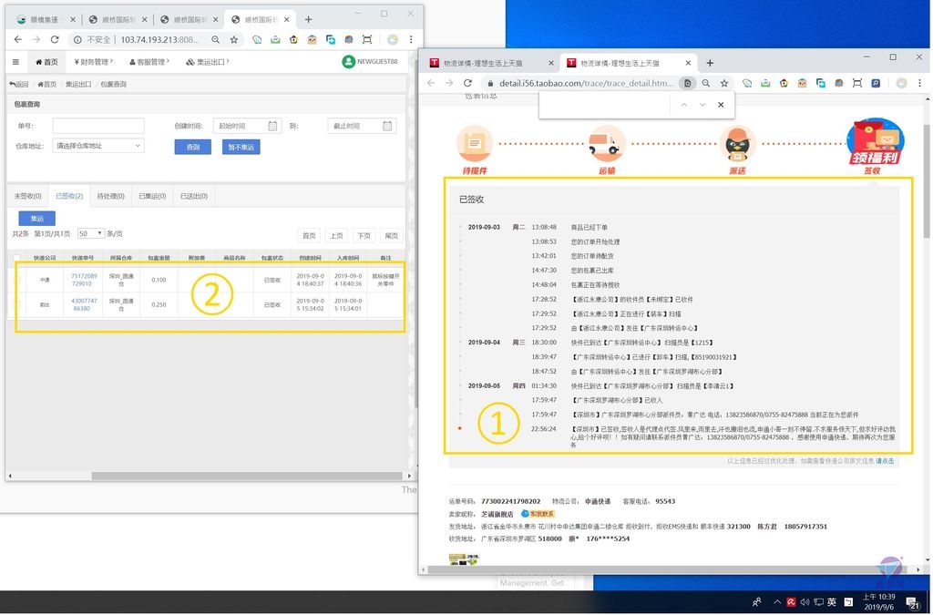This screenshot has height=615, width=933.
Task: Click the left browser address bar URL
Action: click(160, 39)
